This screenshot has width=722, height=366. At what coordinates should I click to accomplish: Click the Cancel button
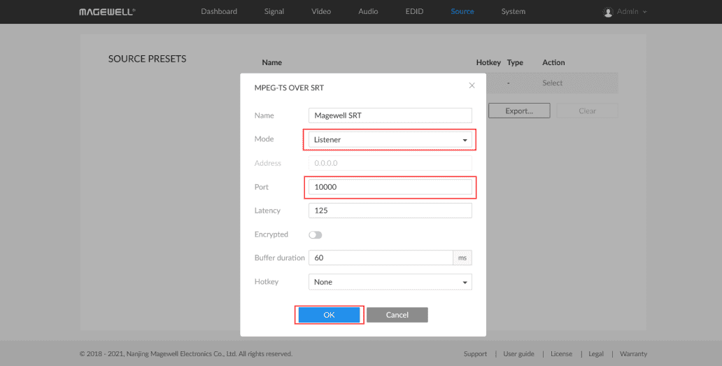pos(397,315)
